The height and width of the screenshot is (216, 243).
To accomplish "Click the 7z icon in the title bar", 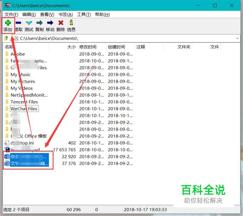I will 8,6.
